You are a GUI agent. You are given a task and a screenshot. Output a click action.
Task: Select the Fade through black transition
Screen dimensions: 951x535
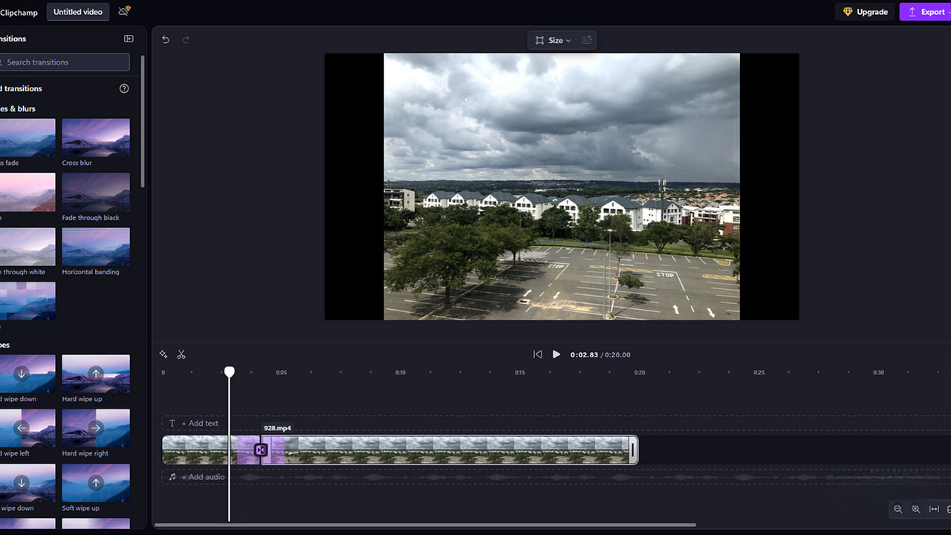96,192
